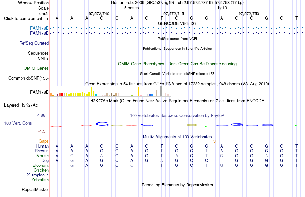Click the orange '3' in the Gaps row
Viewport: 305px width, 197px height.
214,141
